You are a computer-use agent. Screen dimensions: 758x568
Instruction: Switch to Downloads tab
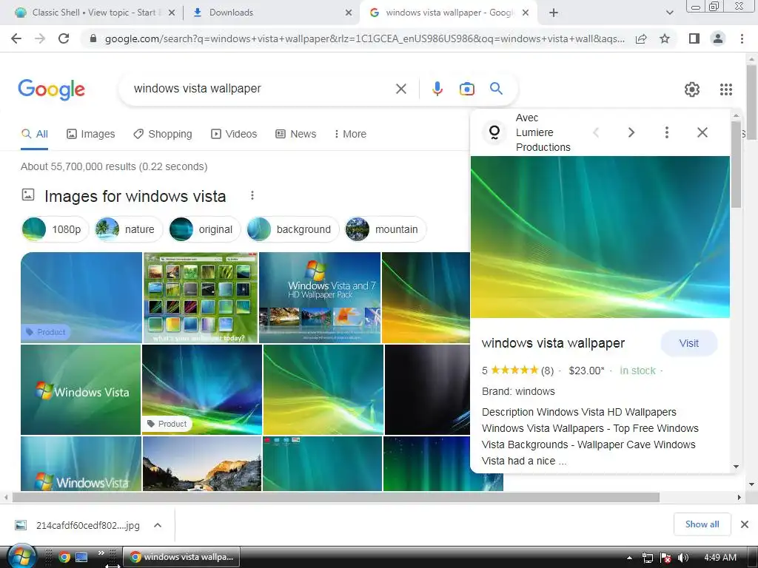click(271, 13)
